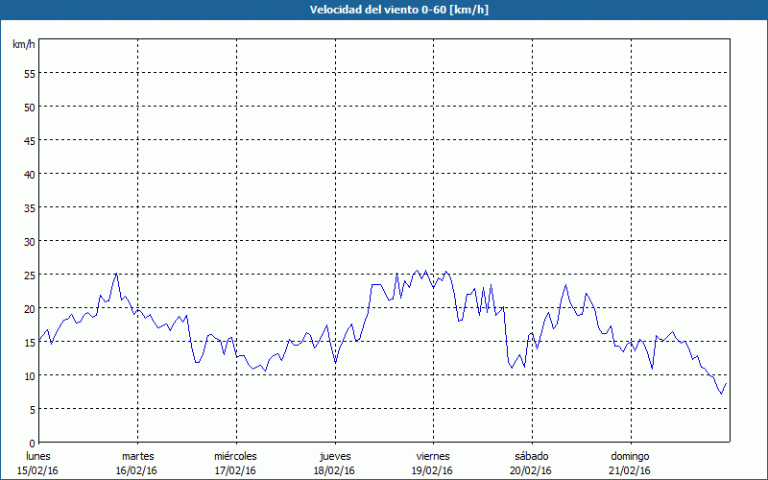Click the lowest point at Sunday's line end
The image size is (768, 480).
point(721,394)
